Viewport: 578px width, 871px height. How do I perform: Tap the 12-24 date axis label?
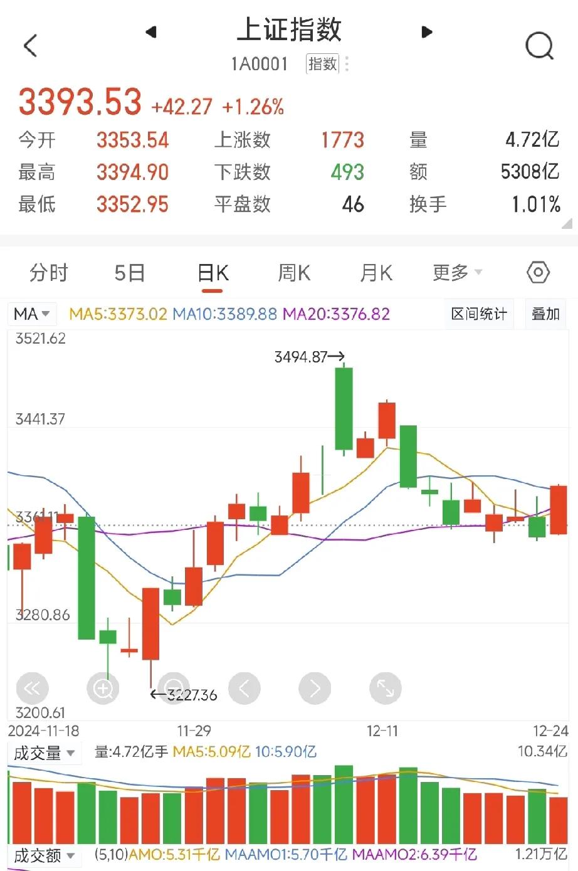[x=550, y=731]
